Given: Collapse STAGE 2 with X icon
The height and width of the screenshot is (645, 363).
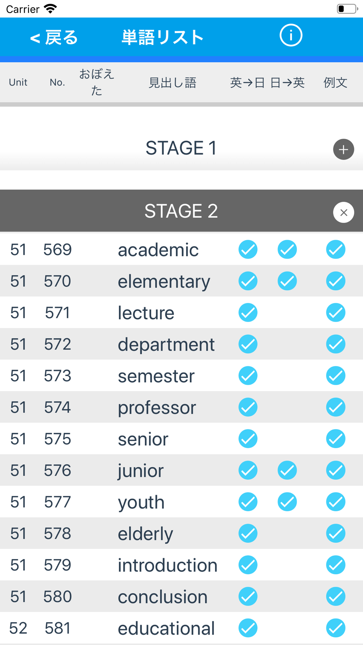Looking at the screenshot, I should (343, 213).
